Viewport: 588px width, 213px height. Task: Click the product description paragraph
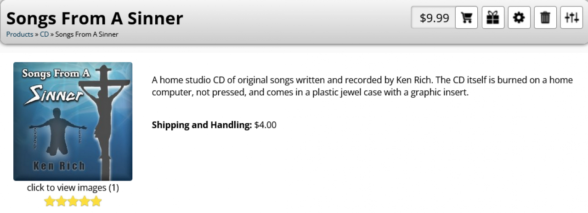click(362, 86)
